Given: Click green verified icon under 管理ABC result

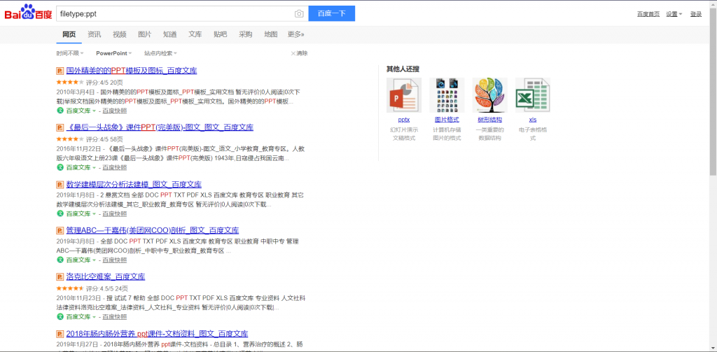Looking at the screenshot, I should [60, 260].
